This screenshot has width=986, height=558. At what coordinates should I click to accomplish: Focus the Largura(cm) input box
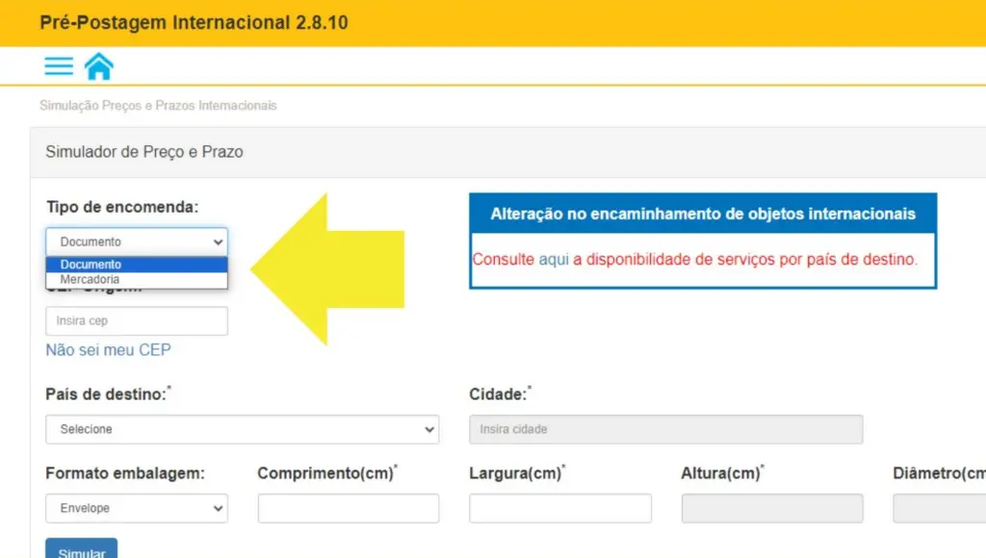point(558,508)
